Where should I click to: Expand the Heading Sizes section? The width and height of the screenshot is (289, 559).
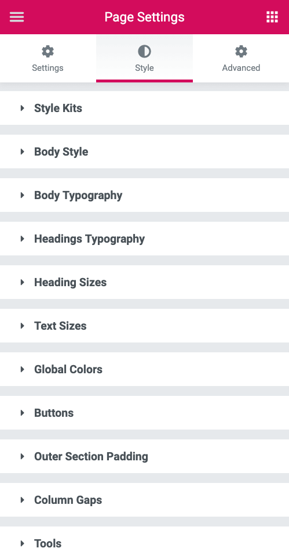[145, 282]
